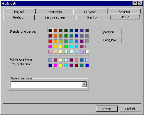Open the Kopiraj barve iz dropdown arrow
The width and height of the screenshot is (144, 115).
(x=84, y=84)
